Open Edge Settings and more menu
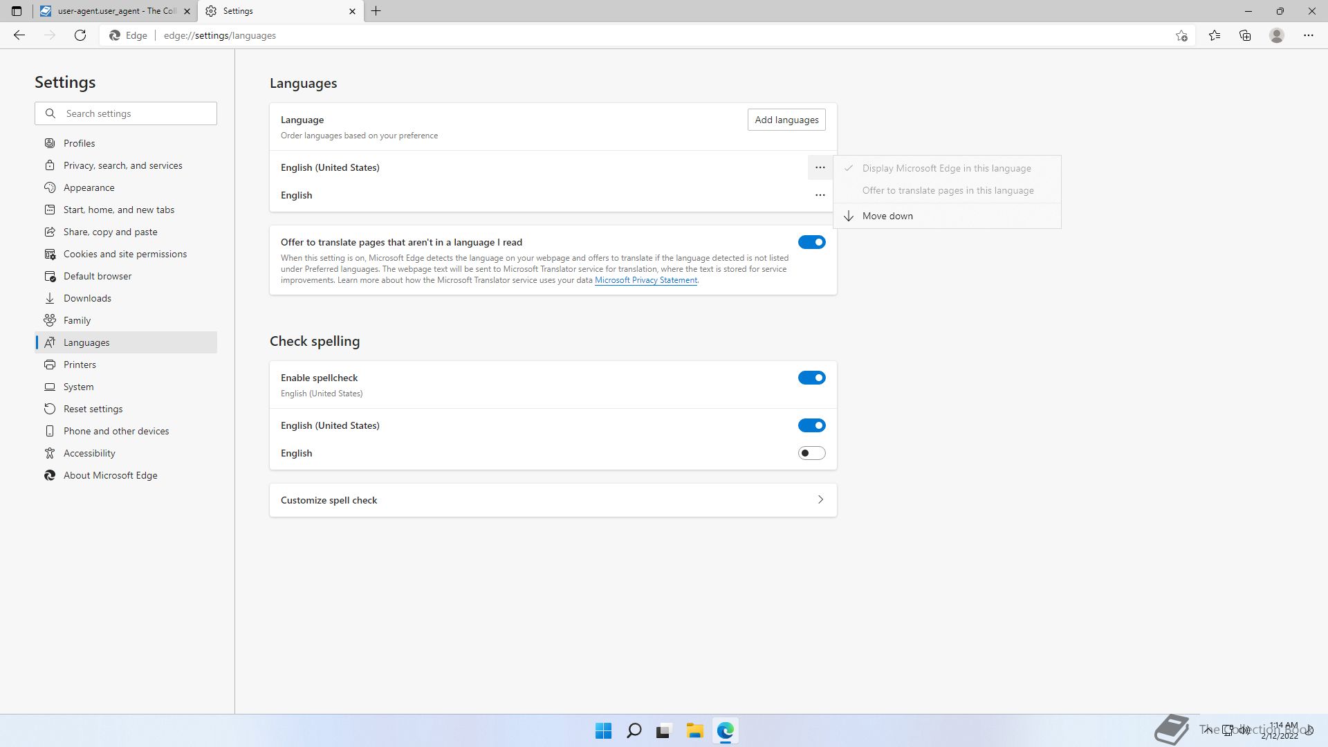Image resolution: width=1328 pixels, height=747 pixels. 1309,35
